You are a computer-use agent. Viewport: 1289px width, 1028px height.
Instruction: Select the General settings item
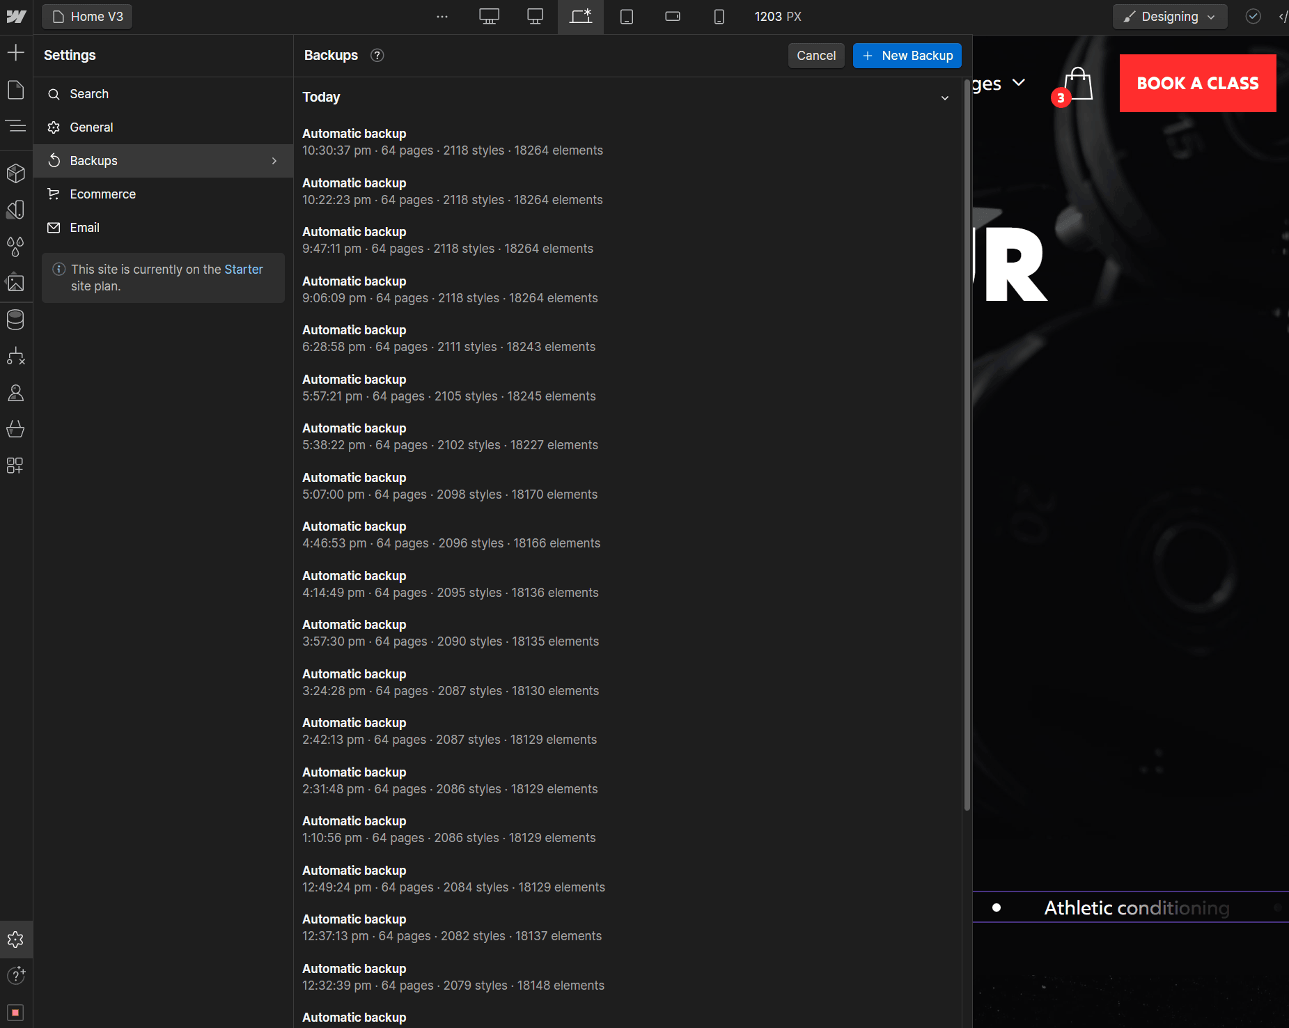pos(163,127)
